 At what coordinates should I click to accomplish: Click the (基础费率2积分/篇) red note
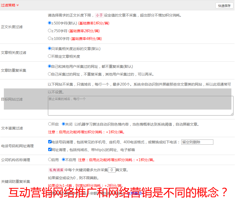click(84, 31)
